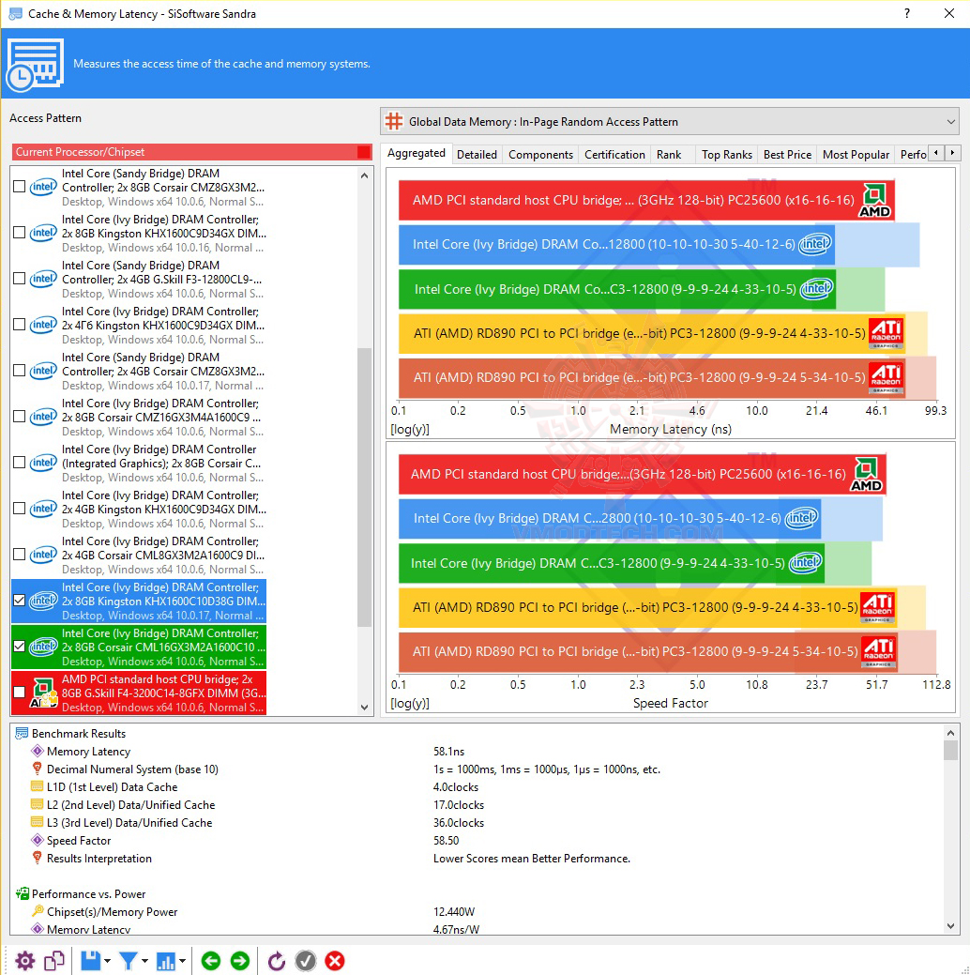
Task: Open the options gear icon in the bottom toolbar
Action: (x=25, y=961)
